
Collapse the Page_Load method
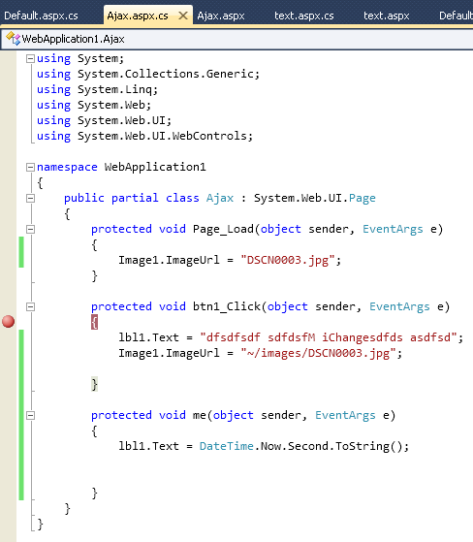point(30,229)
